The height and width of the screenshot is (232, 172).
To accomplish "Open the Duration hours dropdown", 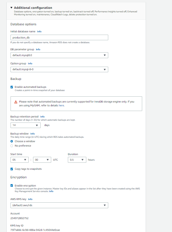I will pyautogui.click(x=77, y=160).
